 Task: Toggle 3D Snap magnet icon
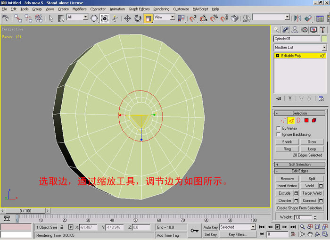tap(192, 18)
